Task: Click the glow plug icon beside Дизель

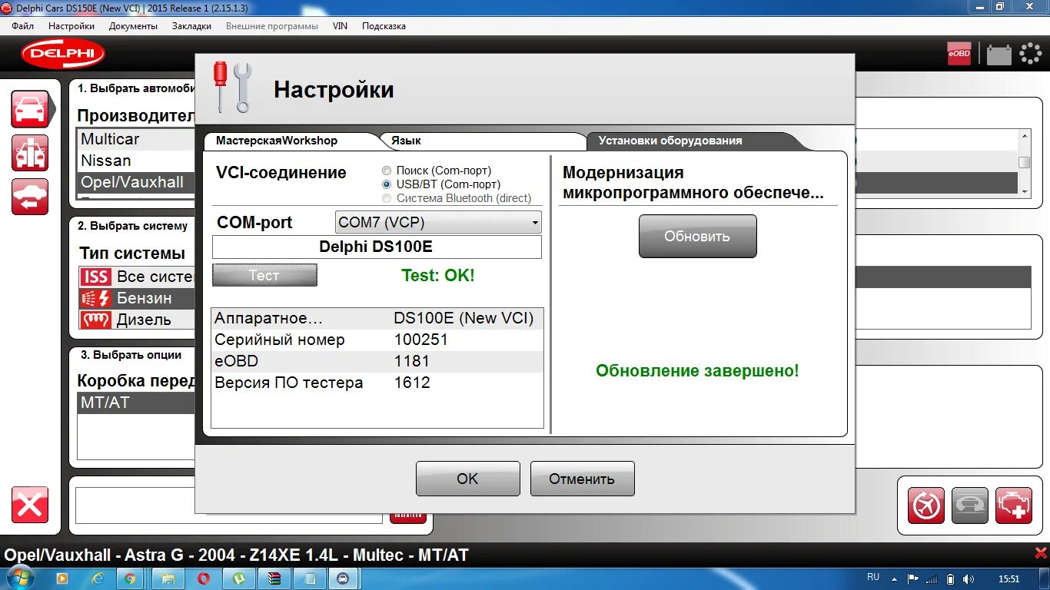Action: (96, 320)
